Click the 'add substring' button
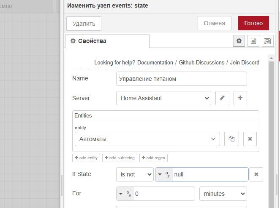 click(x=120, y=158)
